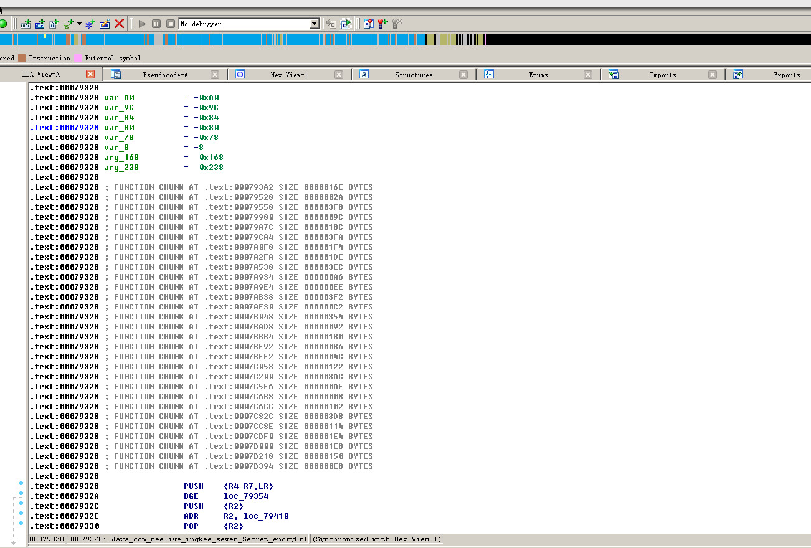Click 'Synchronized with Hex View-1' status text
811x548 pixels.
pyautogui.click(x=376, y=539)
